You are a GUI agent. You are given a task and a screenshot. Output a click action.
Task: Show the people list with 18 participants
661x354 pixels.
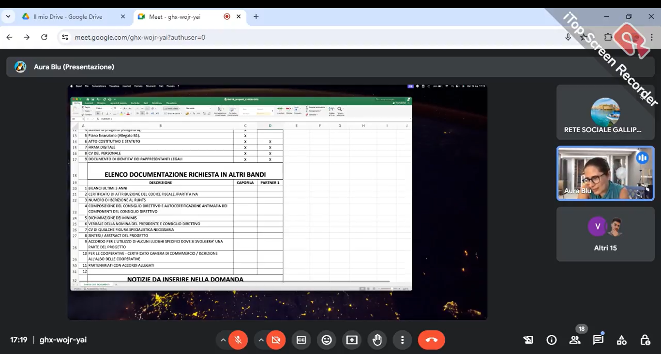pyautogui.click(x=575, y=340)
